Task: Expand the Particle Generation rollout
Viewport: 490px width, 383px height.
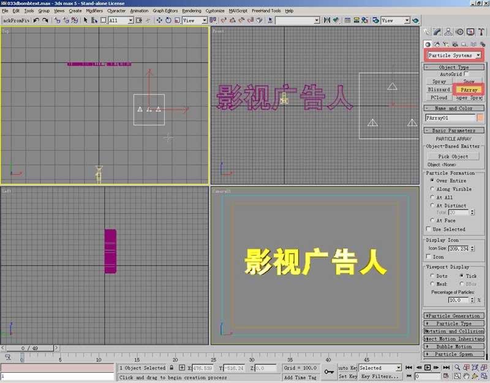Action: (x=454, y=316)
